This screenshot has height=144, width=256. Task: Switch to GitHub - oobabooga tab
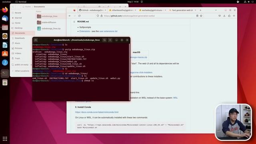point(92,10)
